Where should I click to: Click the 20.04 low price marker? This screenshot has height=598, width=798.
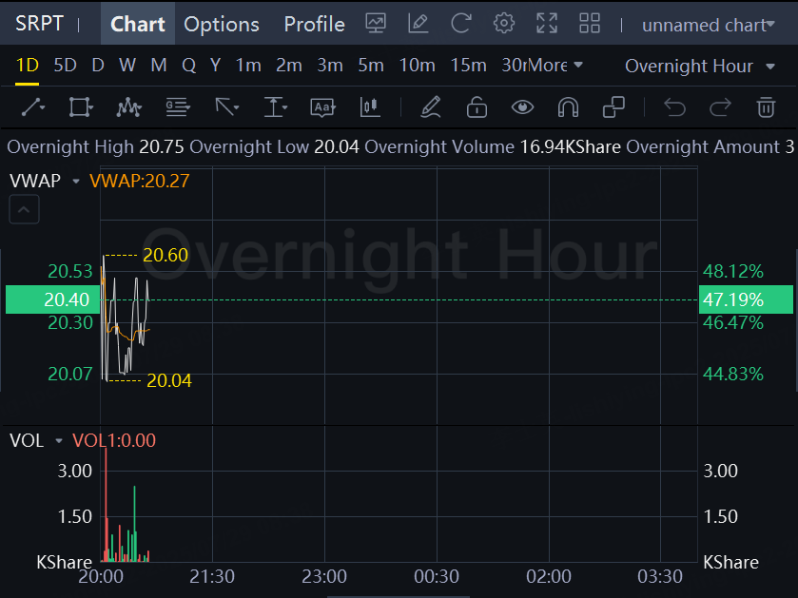coord(169,380)
